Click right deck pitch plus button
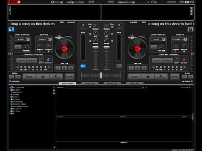The width and height of the screenshot is (202, 151). 191,77
